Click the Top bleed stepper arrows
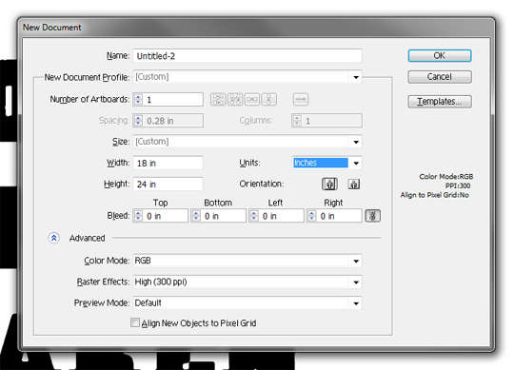 [138, 216]
